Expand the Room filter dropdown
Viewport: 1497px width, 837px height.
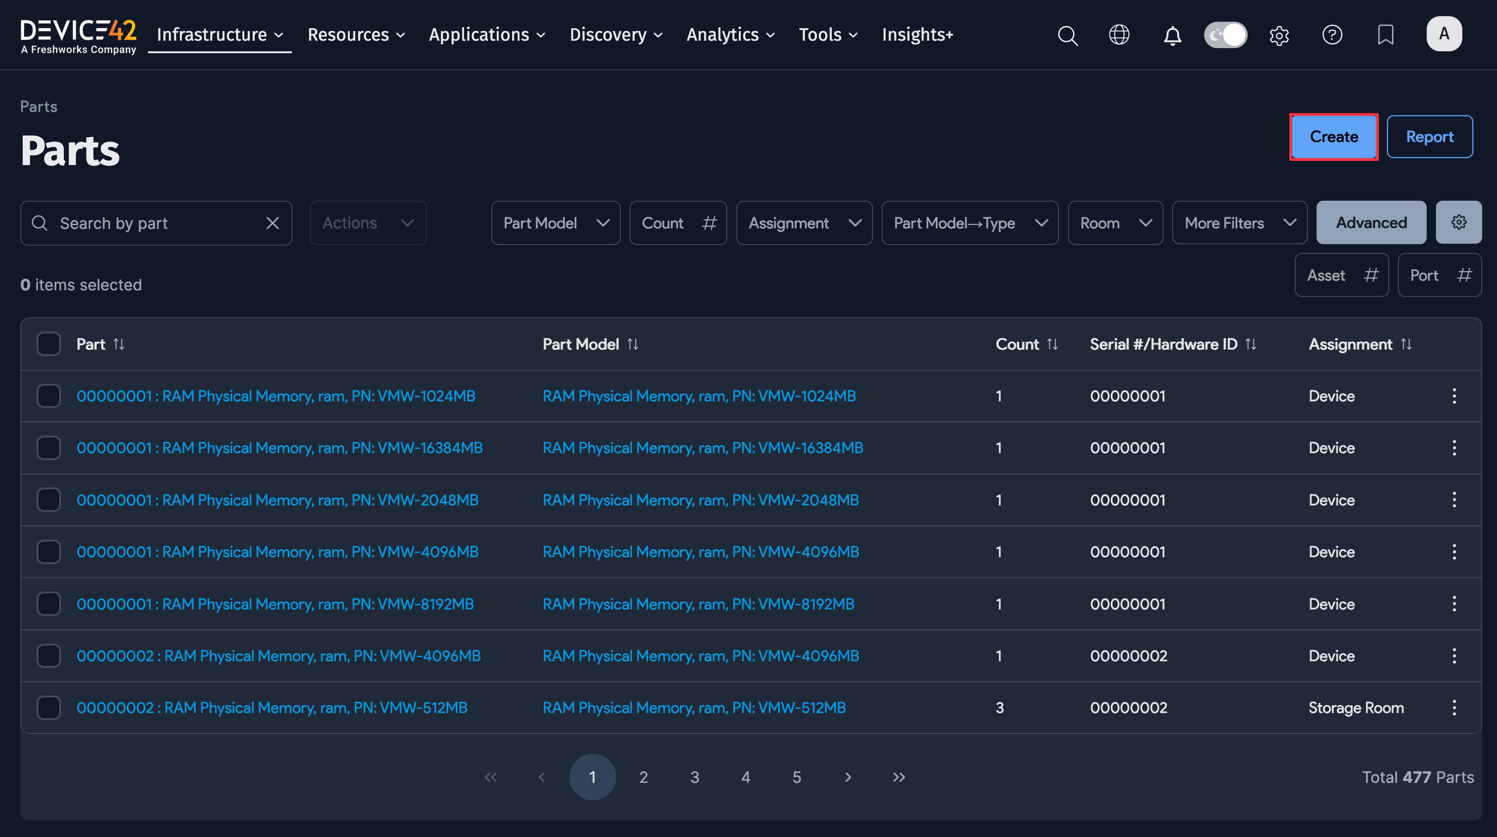1114,223
